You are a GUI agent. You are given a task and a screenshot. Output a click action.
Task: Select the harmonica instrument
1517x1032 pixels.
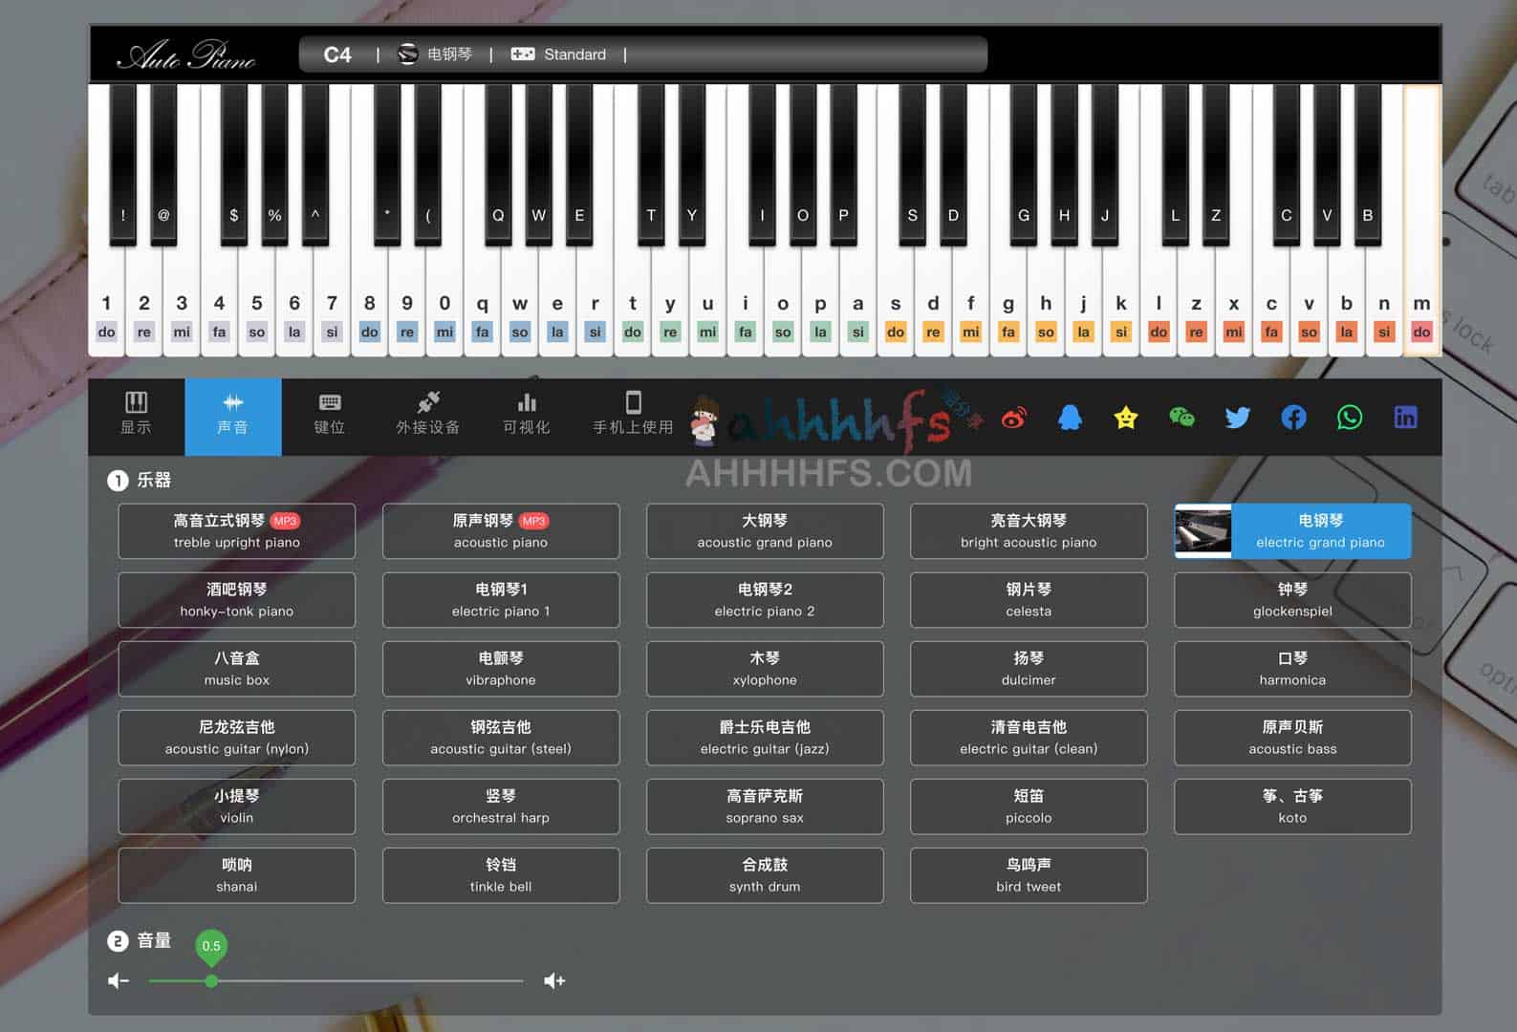pos(1292,669)
